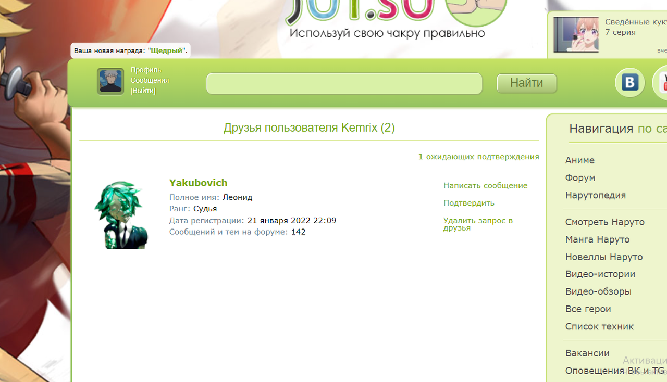Viewport: 667px width, 382px height.
Task: Open Аниме in navigation sidebar
Action: pyautogui.click(x=580, y=160)
